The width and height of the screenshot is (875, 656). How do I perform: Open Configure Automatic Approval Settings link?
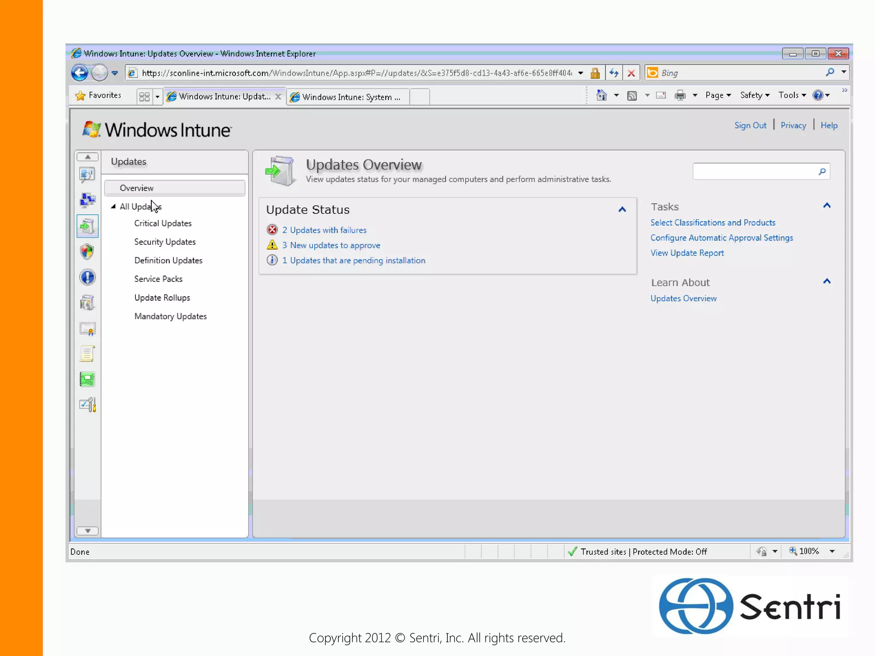pos(722,238)
